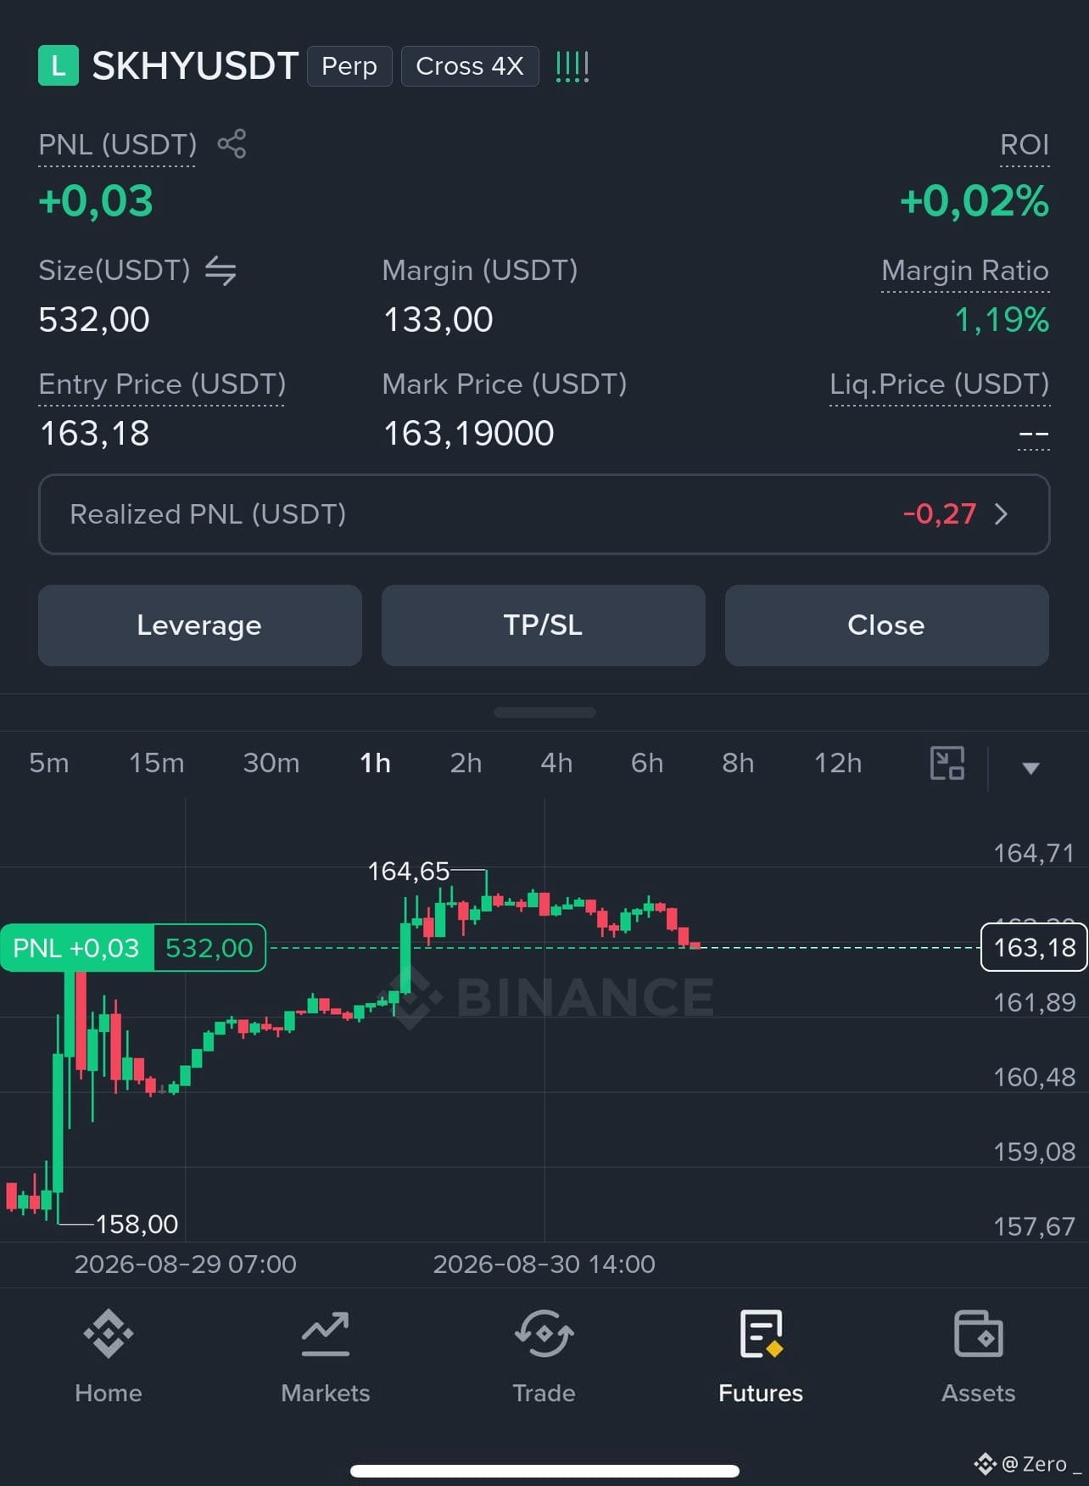Select the 5m timeframe
This screenshot has height=1486, width=1089.
[49, 763]
